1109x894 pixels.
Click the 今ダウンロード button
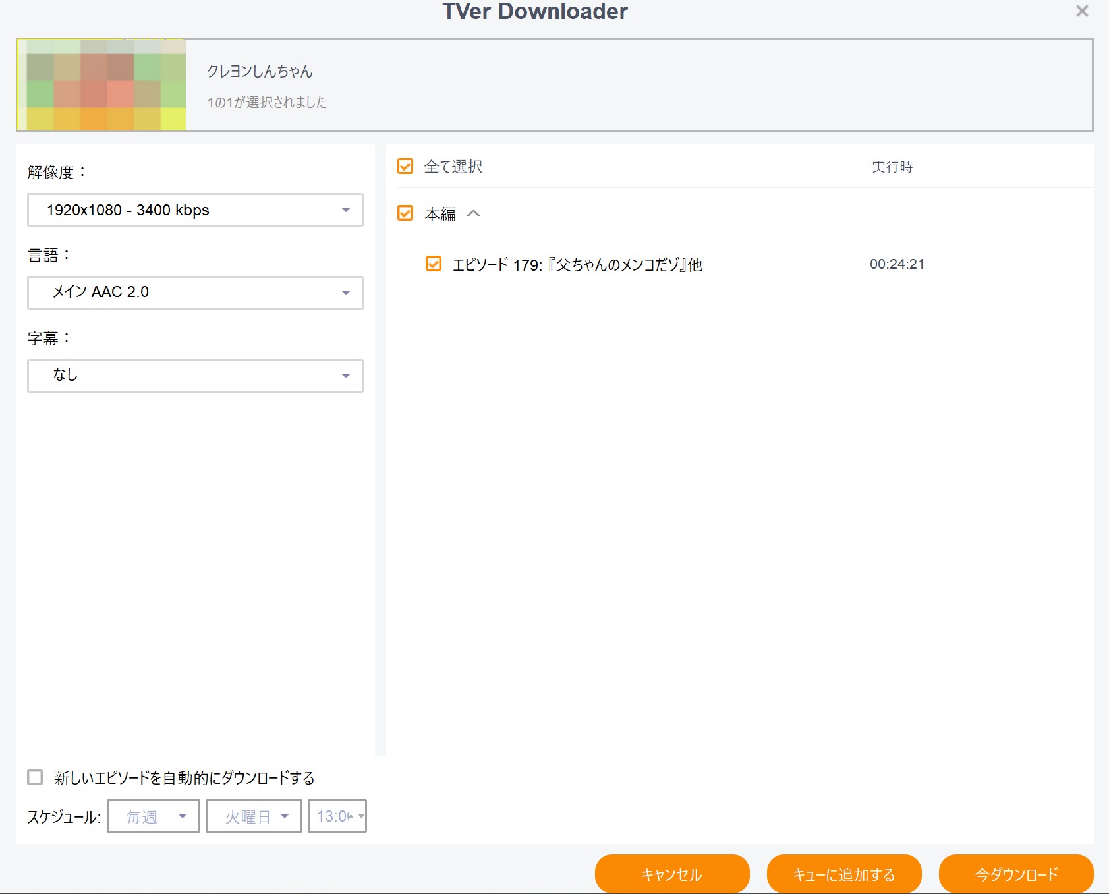pyautogui.click(x=1016, y=874)
